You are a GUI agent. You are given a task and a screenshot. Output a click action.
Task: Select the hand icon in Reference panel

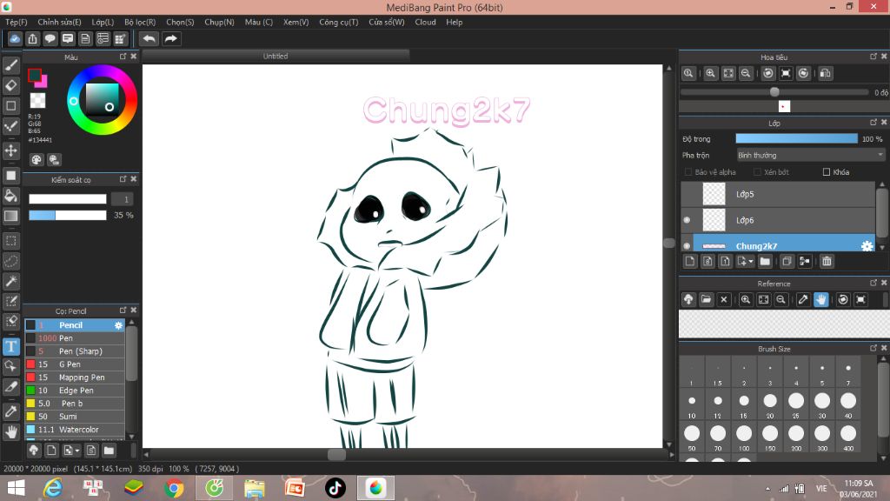point(820,299)
